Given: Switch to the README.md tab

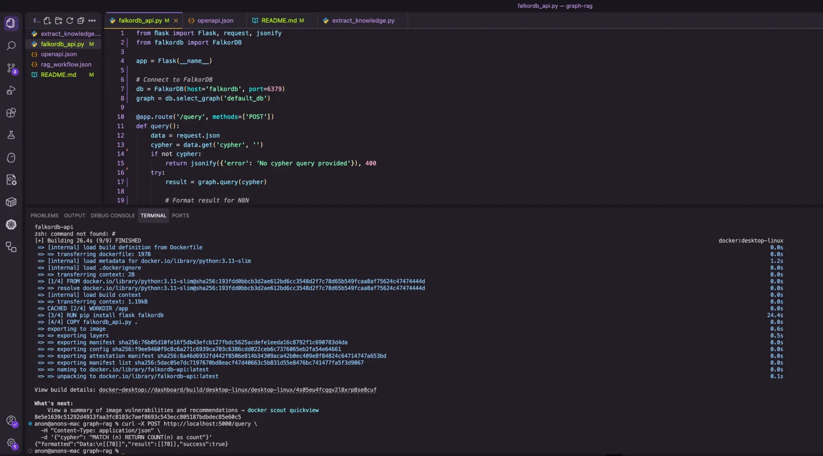Looking at the screenshot, I should click(x=279, y=20).
